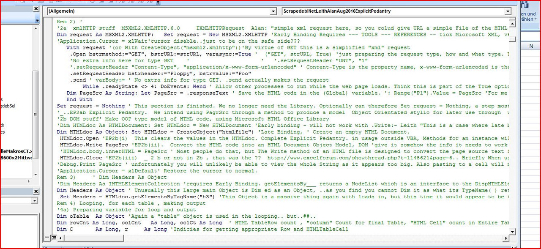
Task: Click the 'Dim Headers As Object' line
Action: [x=282, y=190]
